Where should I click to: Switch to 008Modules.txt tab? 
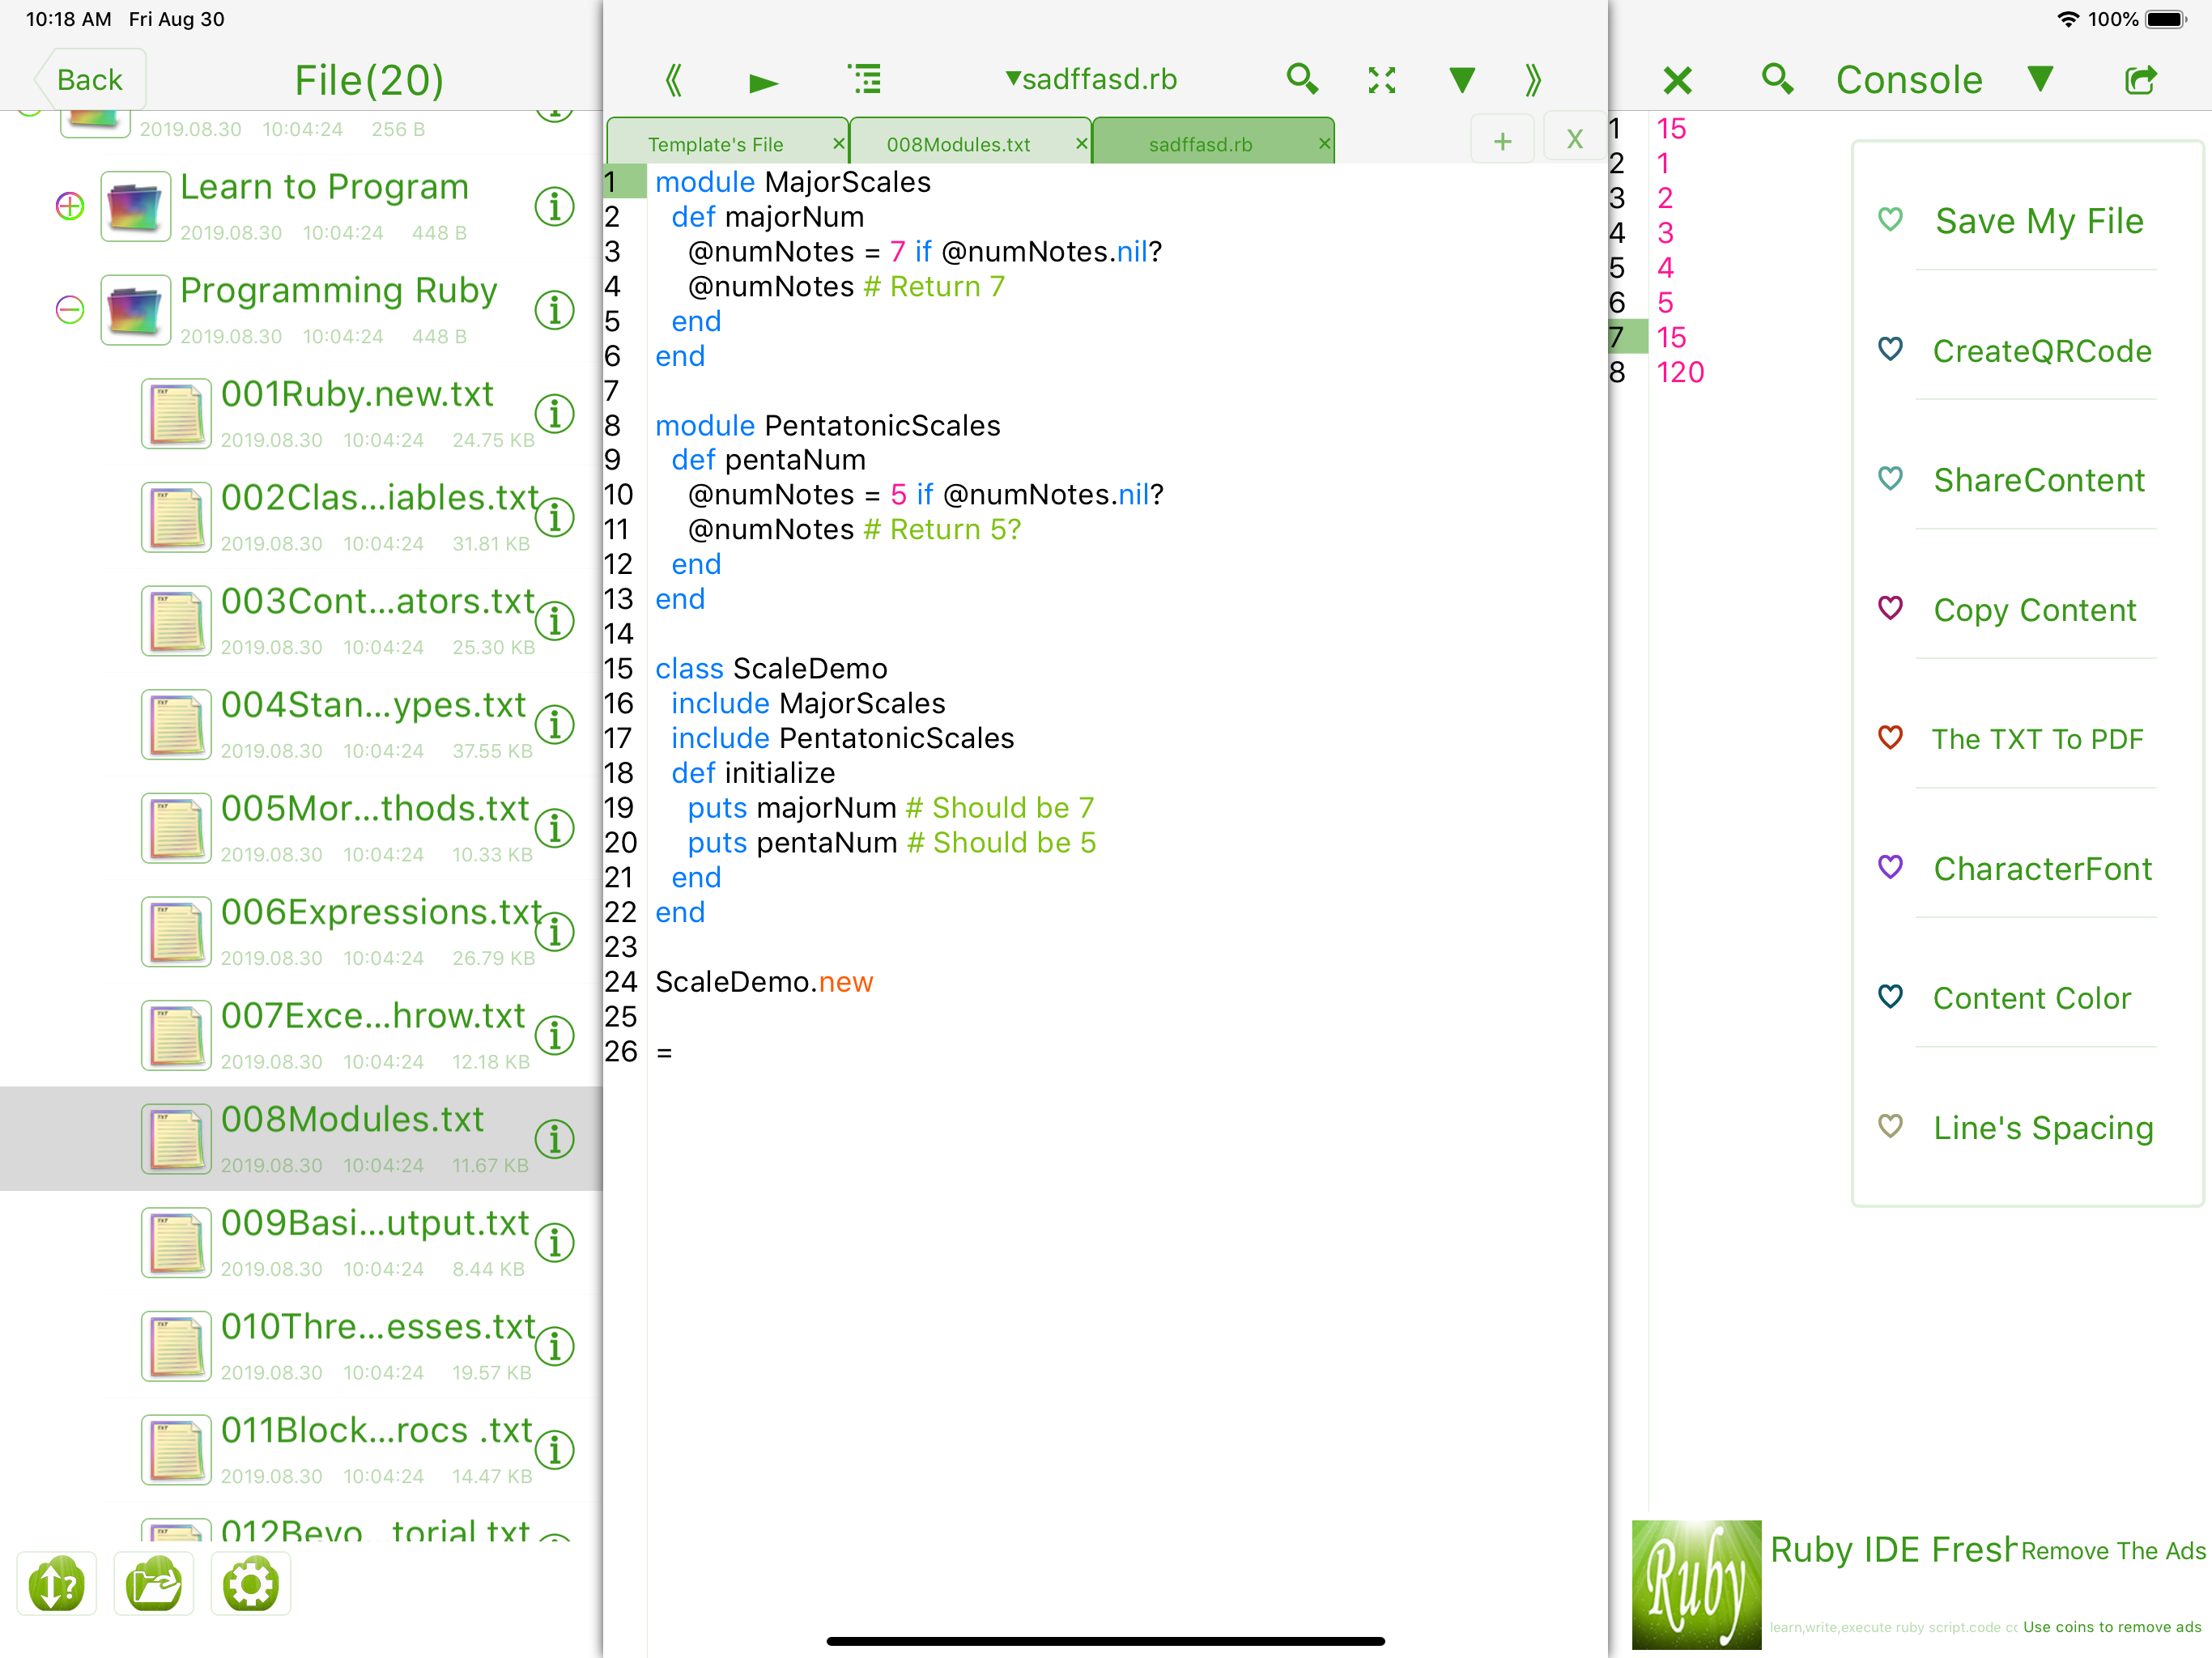pyautogui.click(x=958, y=144)
